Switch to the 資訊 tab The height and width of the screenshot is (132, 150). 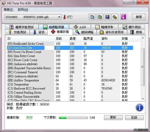coord(39,32)
